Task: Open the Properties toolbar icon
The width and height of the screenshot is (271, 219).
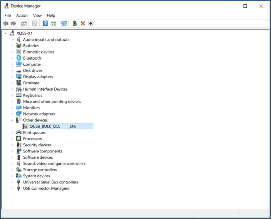Action: [35, 23]
